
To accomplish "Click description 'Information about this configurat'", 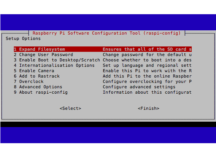I will coord(147,92).
